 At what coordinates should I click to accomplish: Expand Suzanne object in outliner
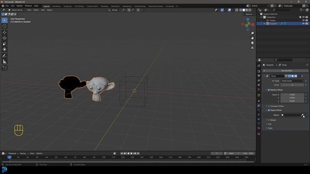[264, 24]
